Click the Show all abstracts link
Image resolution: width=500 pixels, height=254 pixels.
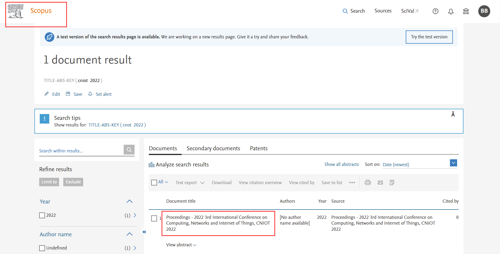341,164
